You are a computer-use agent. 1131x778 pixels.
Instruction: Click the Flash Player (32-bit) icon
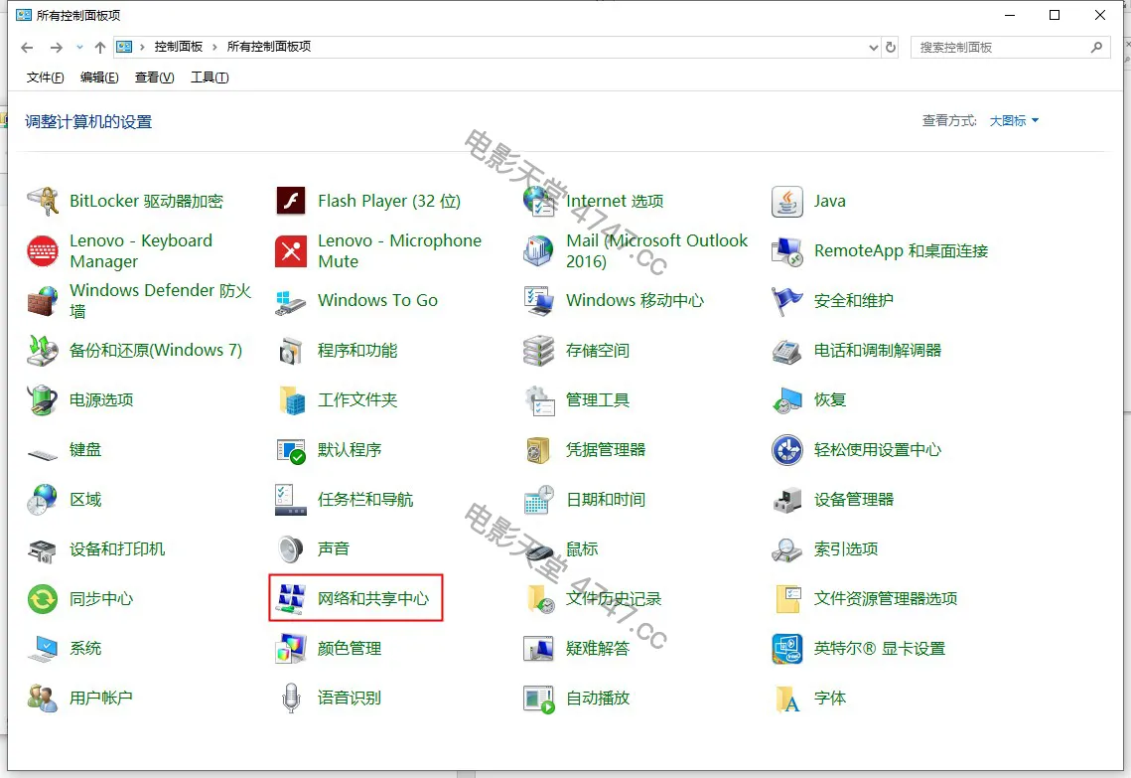click(x=291, y=201)
